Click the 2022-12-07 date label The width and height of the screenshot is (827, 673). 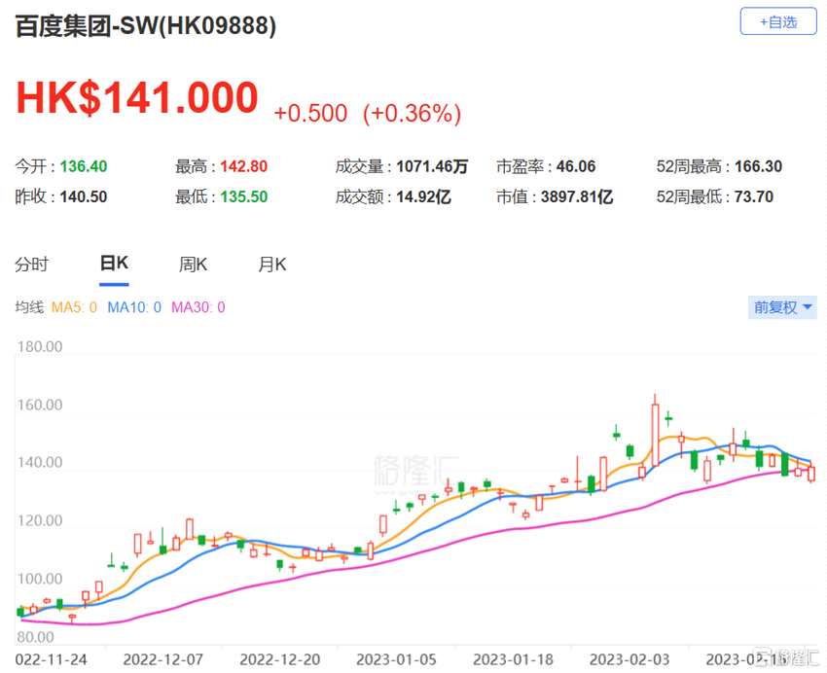(163, 659)
